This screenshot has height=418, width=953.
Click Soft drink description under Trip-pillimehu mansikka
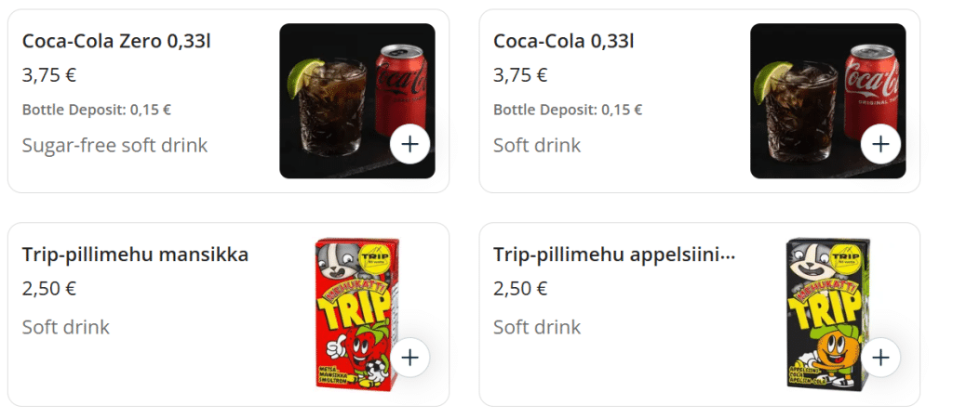click(x=66, y=327)
